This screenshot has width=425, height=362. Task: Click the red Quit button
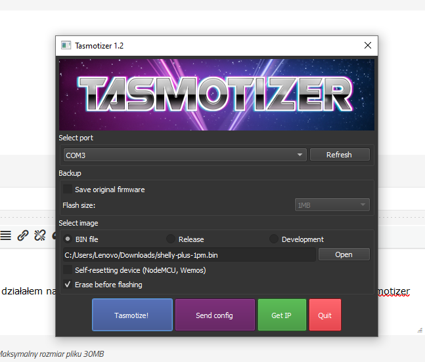pyautogui.click(x=325, y=315)
